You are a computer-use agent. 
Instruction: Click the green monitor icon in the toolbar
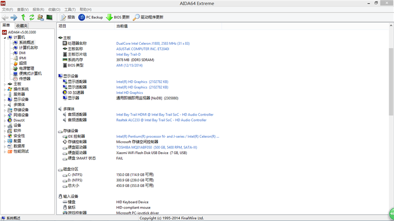[49, 17]
